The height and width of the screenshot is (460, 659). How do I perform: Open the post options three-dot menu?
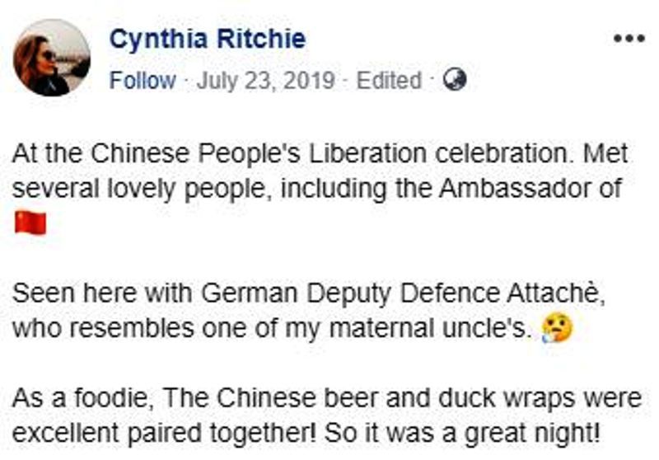(x=629, y=39)
